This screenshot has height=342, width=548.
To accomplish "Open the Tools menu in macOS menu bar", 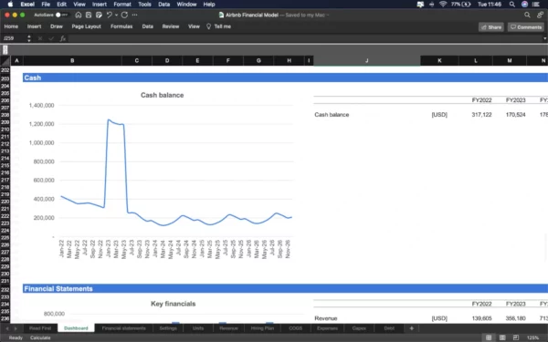I will pos(144,5).
